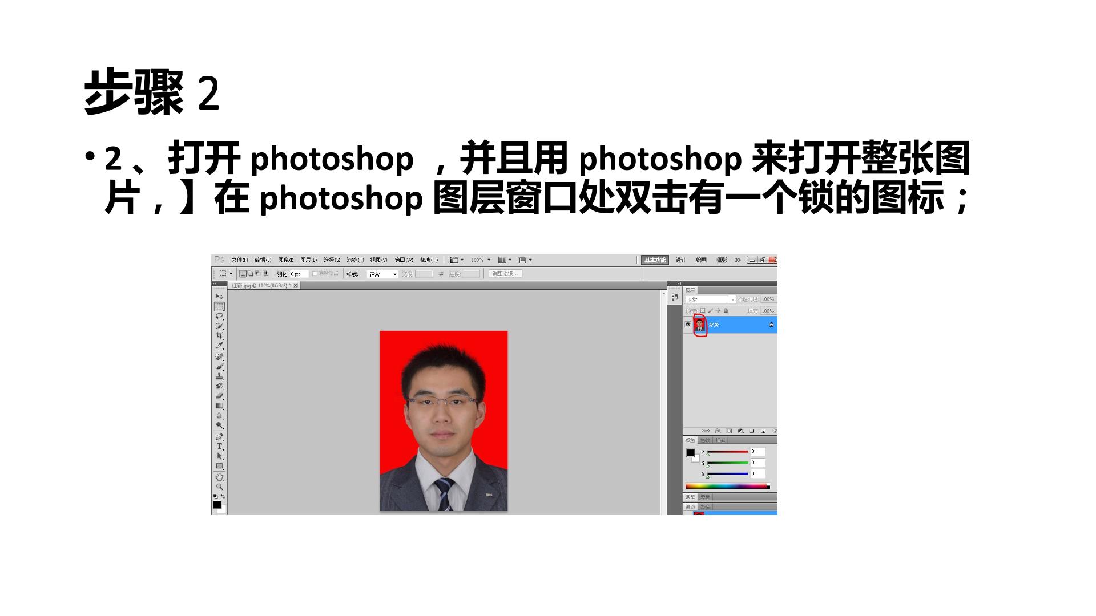Select the Crop tool
The width and height of the screenshot is (1096, 616).
click(219, 335)
